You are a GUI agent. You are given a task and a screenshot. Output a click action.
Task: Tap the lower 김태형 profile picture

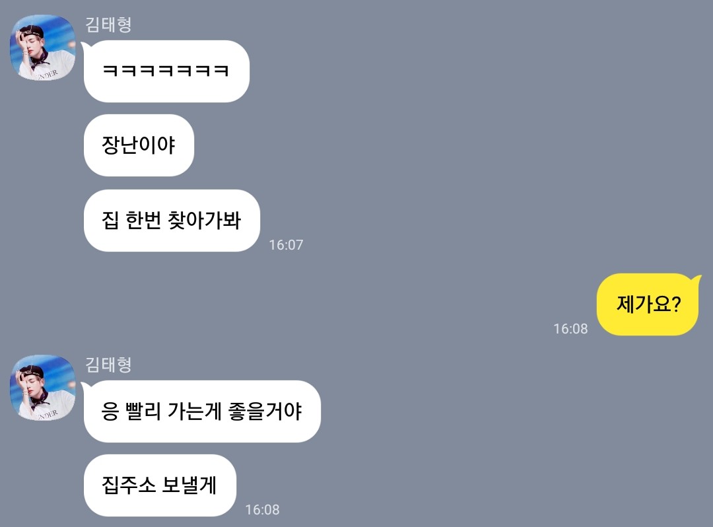coord(43,388)
